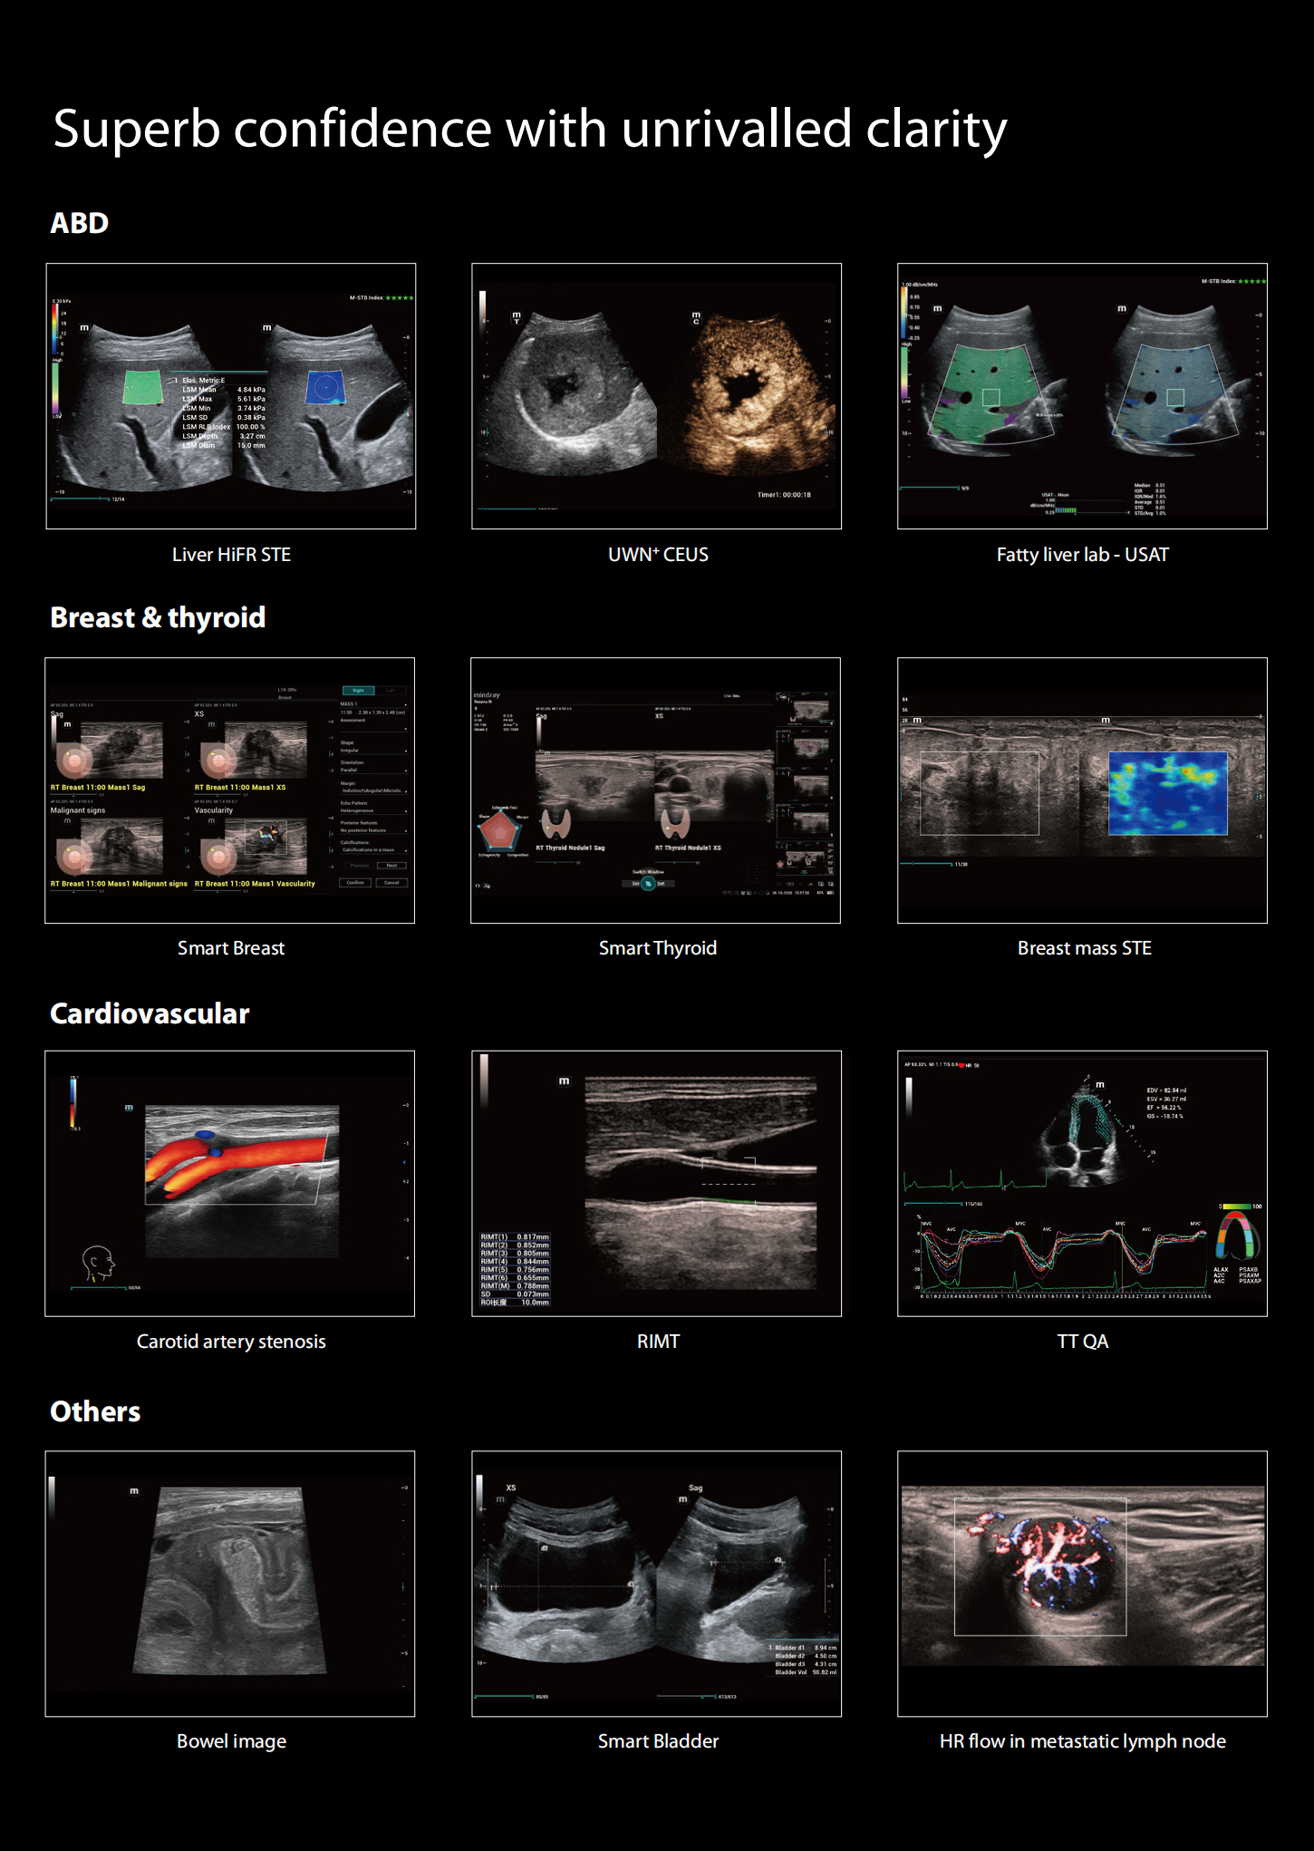Screen dimensions: 1314x1851
Task: Click the thyroid body mark on Nodule1 Sag
Action: pyautogui.click(x=556, y=823)
